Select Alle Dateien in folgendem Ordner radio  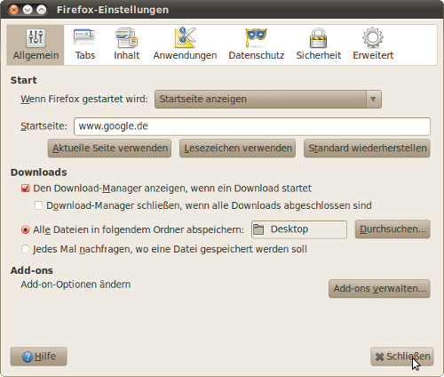(26, 229)
